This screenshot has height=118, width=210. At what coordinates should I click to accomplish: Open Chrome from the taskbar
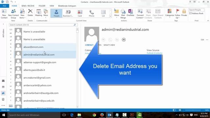[x=94, y=115]
